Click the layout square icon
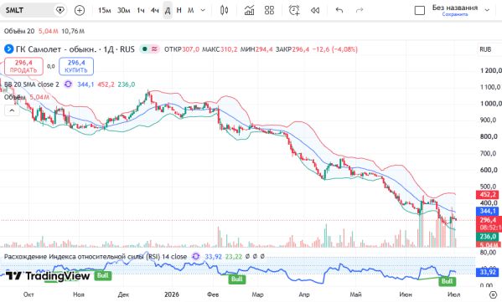The image size is (502, 302). [420, 11]
